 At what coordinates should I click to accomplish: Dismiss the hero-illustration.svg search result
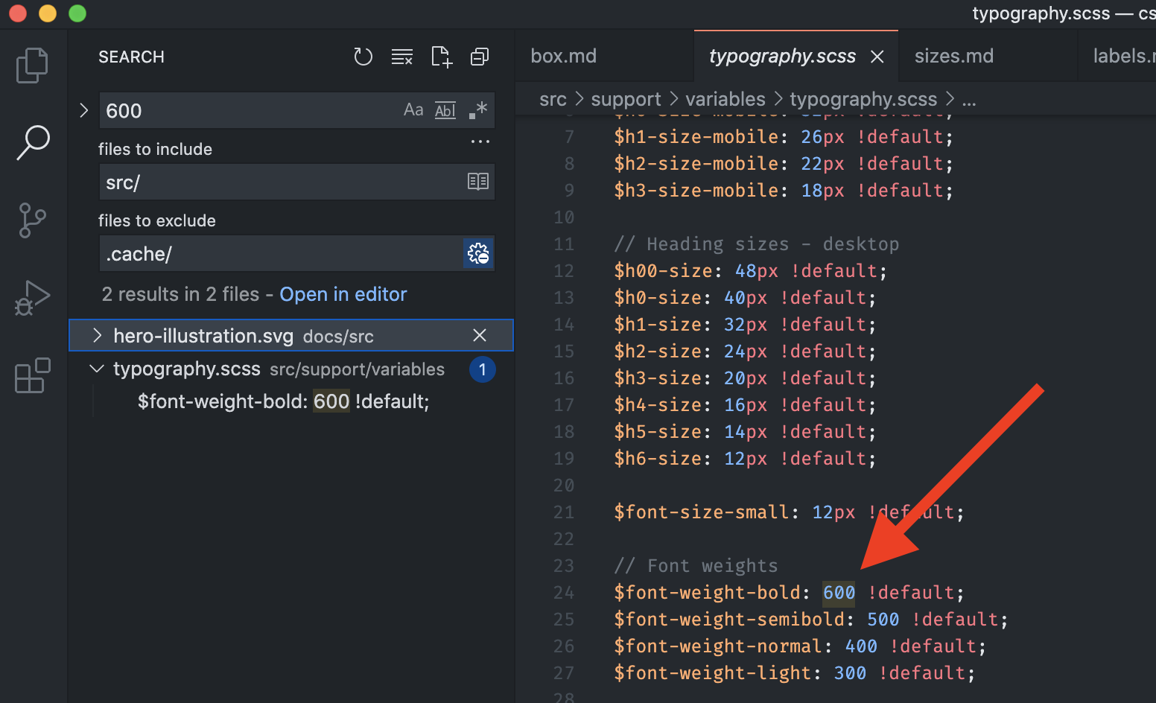coord(479,335)
